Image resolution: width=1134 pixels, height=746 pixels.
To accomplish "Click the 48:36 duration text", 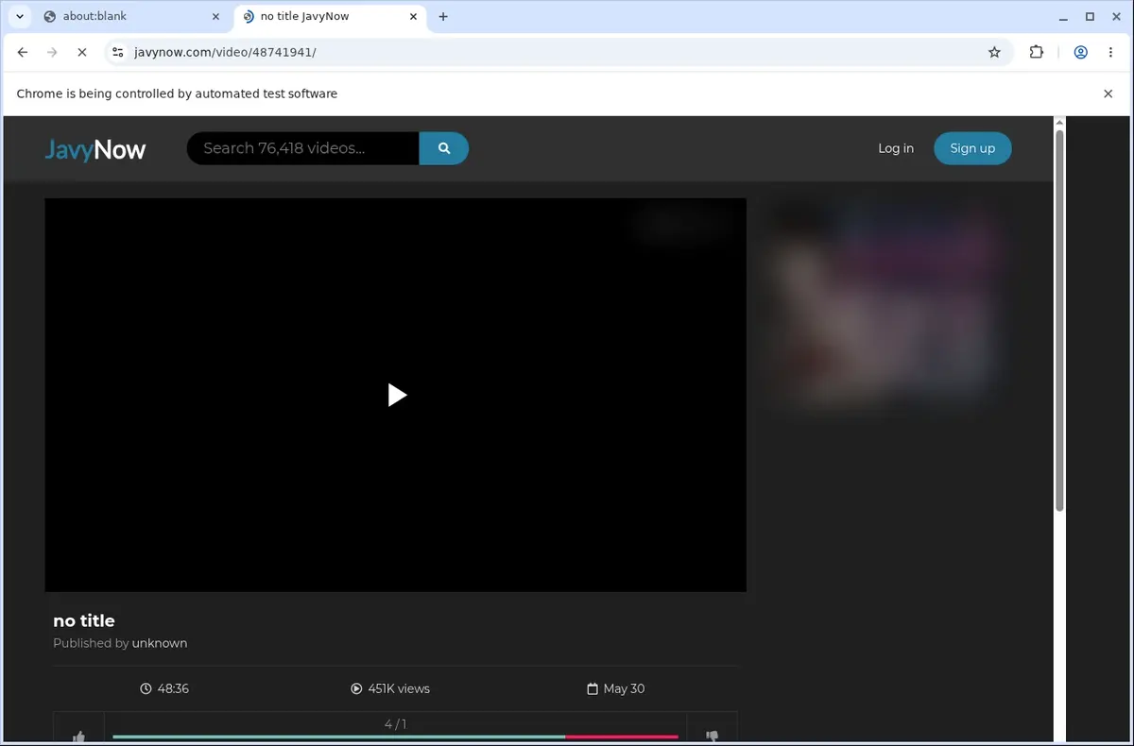I will tap(173, 688).
